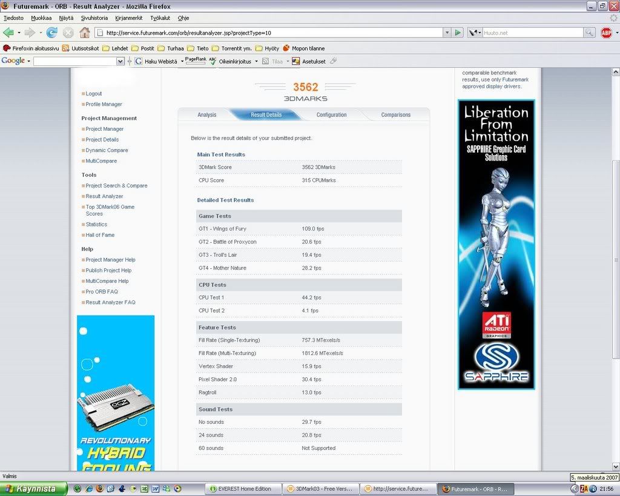Click the Google toolbar logo
The image size is (620, 496).
click(13, 61)
